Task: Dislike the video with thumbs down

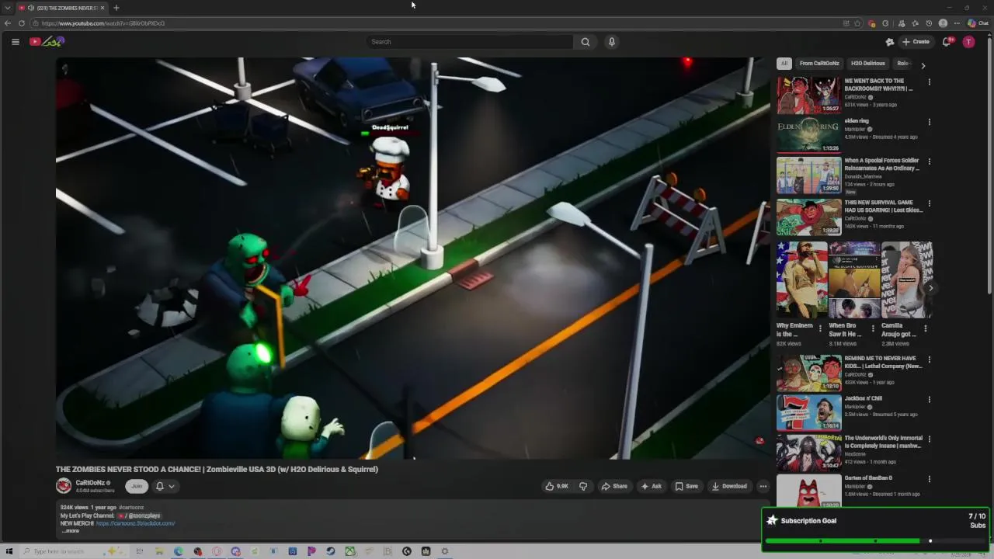Action: (x=583, y=486)
